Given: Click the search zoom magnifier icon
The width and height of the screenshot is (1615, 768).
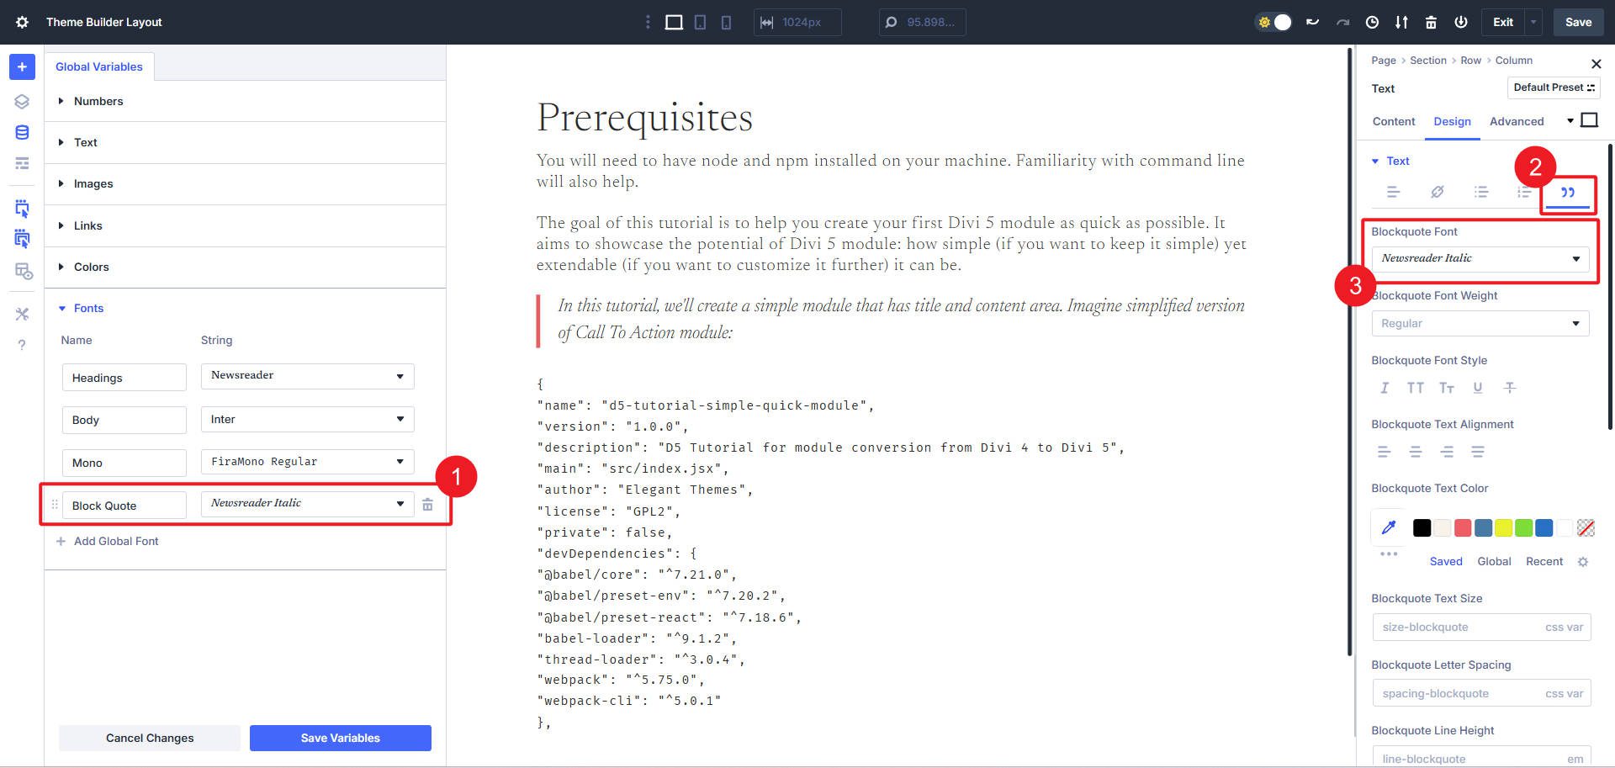Looking at the screenshot, I should (x=892, y=23).
